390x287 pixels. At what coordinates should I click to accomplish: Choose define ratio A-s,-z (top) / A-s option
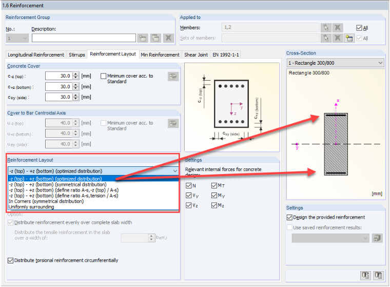[x=93, y=190]
